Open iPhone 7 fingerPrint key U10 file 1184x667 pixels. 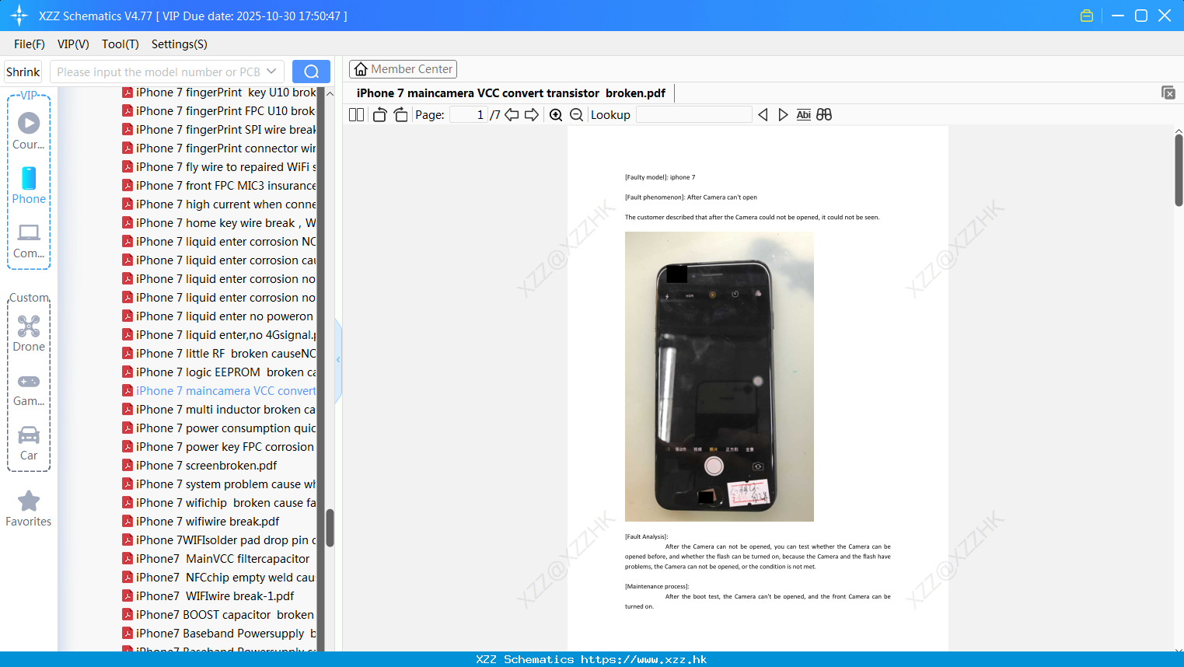219,93
